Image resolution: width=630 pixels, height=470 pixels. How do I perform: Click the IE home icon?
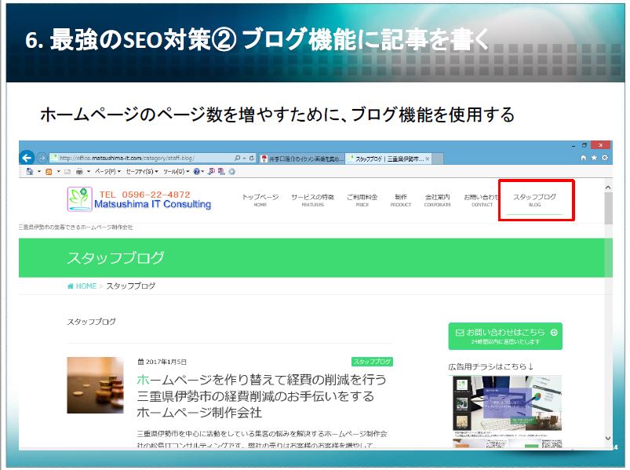(583, 158)
